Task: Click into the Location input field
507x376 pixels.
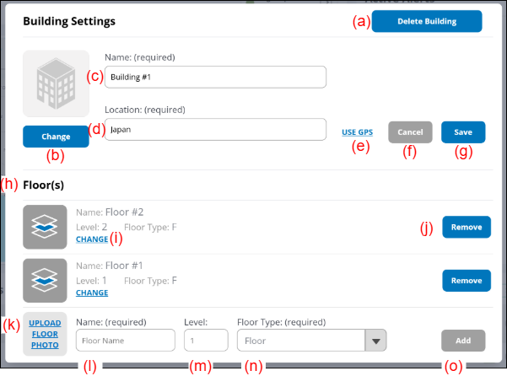Action: (x=216, y=130)
